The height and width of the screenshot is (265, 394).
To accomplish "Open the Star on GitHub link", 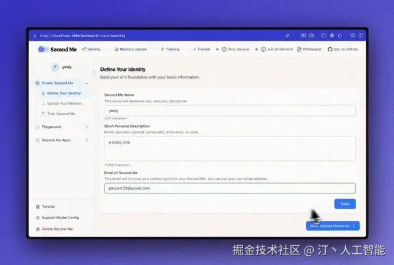I will [343, 49].
